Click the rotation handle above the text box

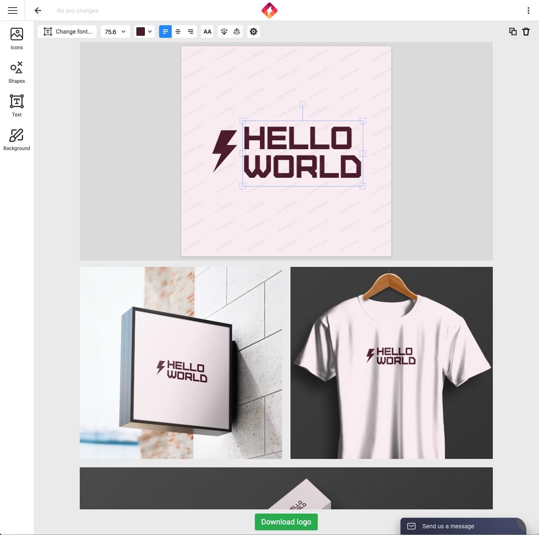point(303,104)
